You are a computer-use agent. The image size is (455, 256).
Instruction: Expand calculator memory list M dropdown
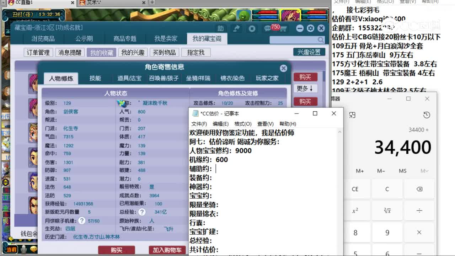[x=424, y=171]
